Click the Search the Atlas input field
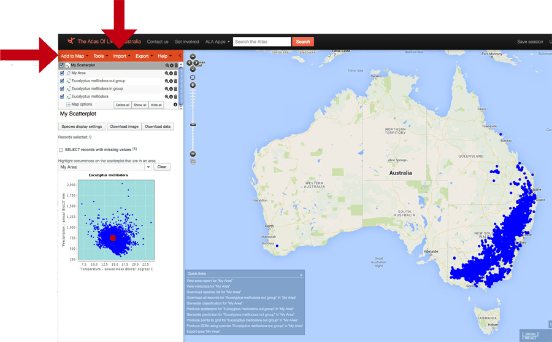 click(x=262, y=42)
